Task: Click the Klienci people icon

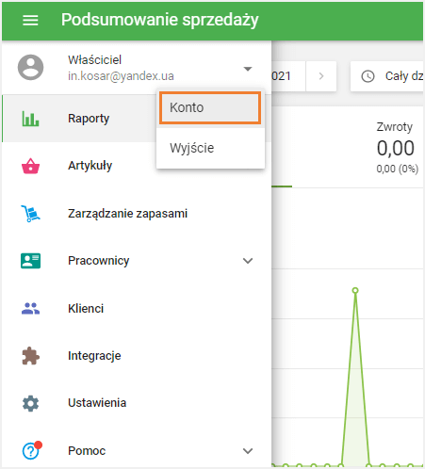Action: coord(30,309)
